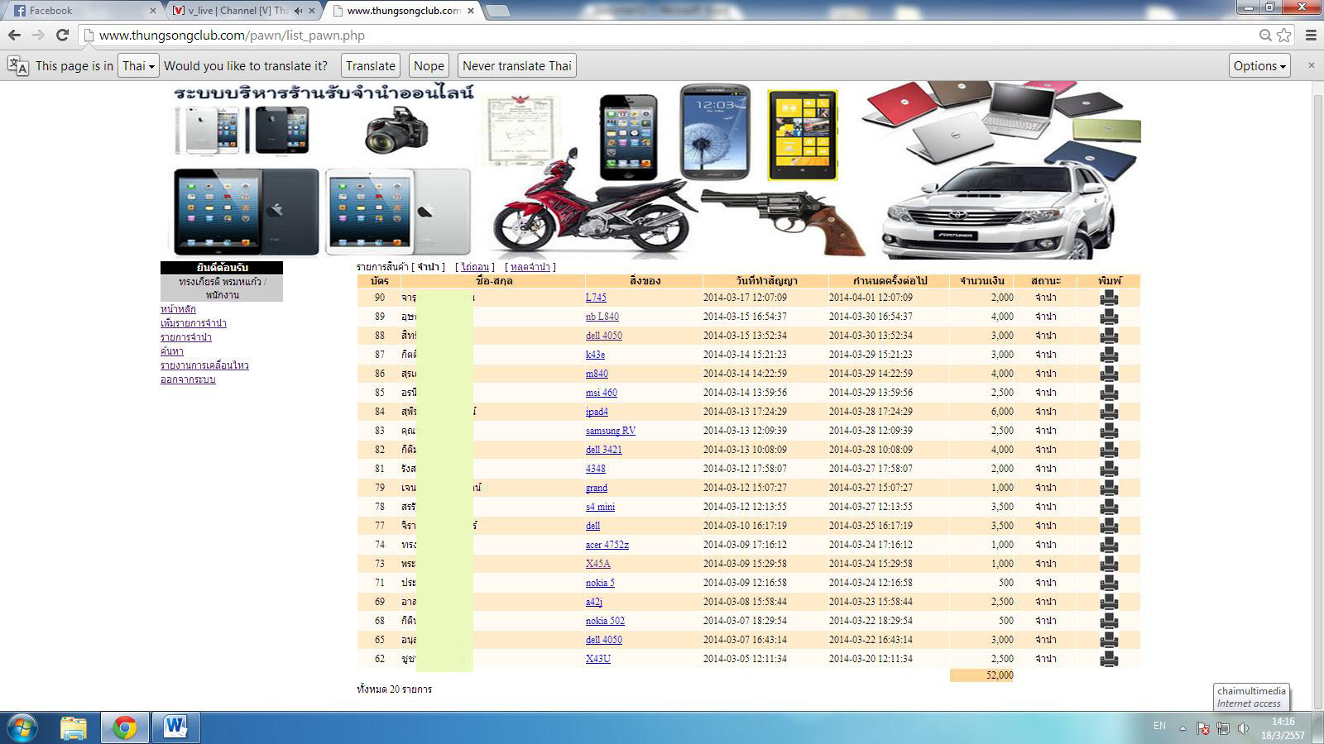Open Windows Explorer from the taskbar

[x=74, y=727]
